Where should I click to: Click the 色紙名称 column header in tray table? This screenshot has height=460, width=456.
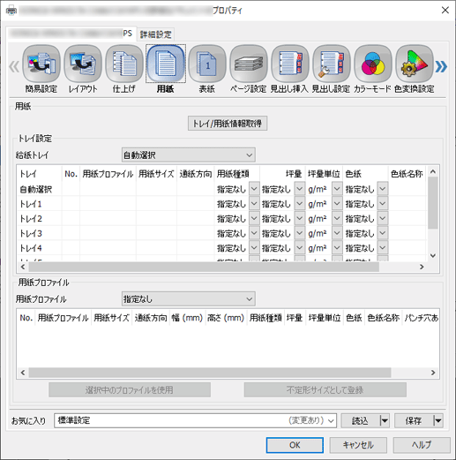407,174
